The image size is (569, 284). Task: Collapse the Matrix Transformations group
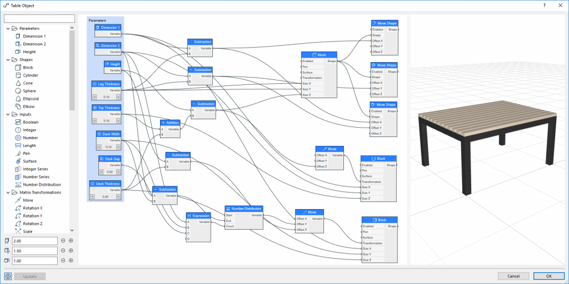click(x=7, y=192)
